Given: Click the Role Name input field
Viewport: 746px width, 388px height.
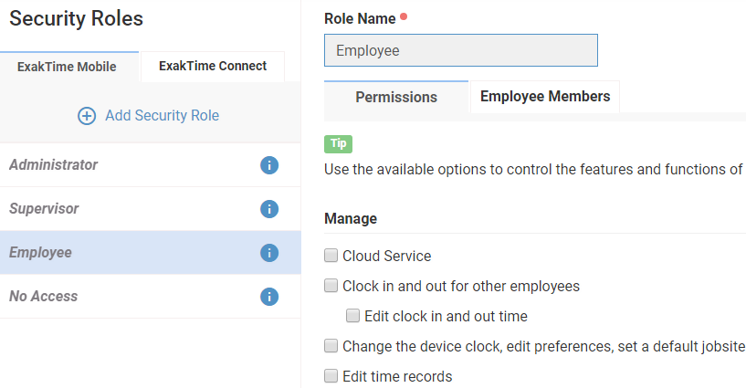Looking at the screenshot, I should 461,50.
